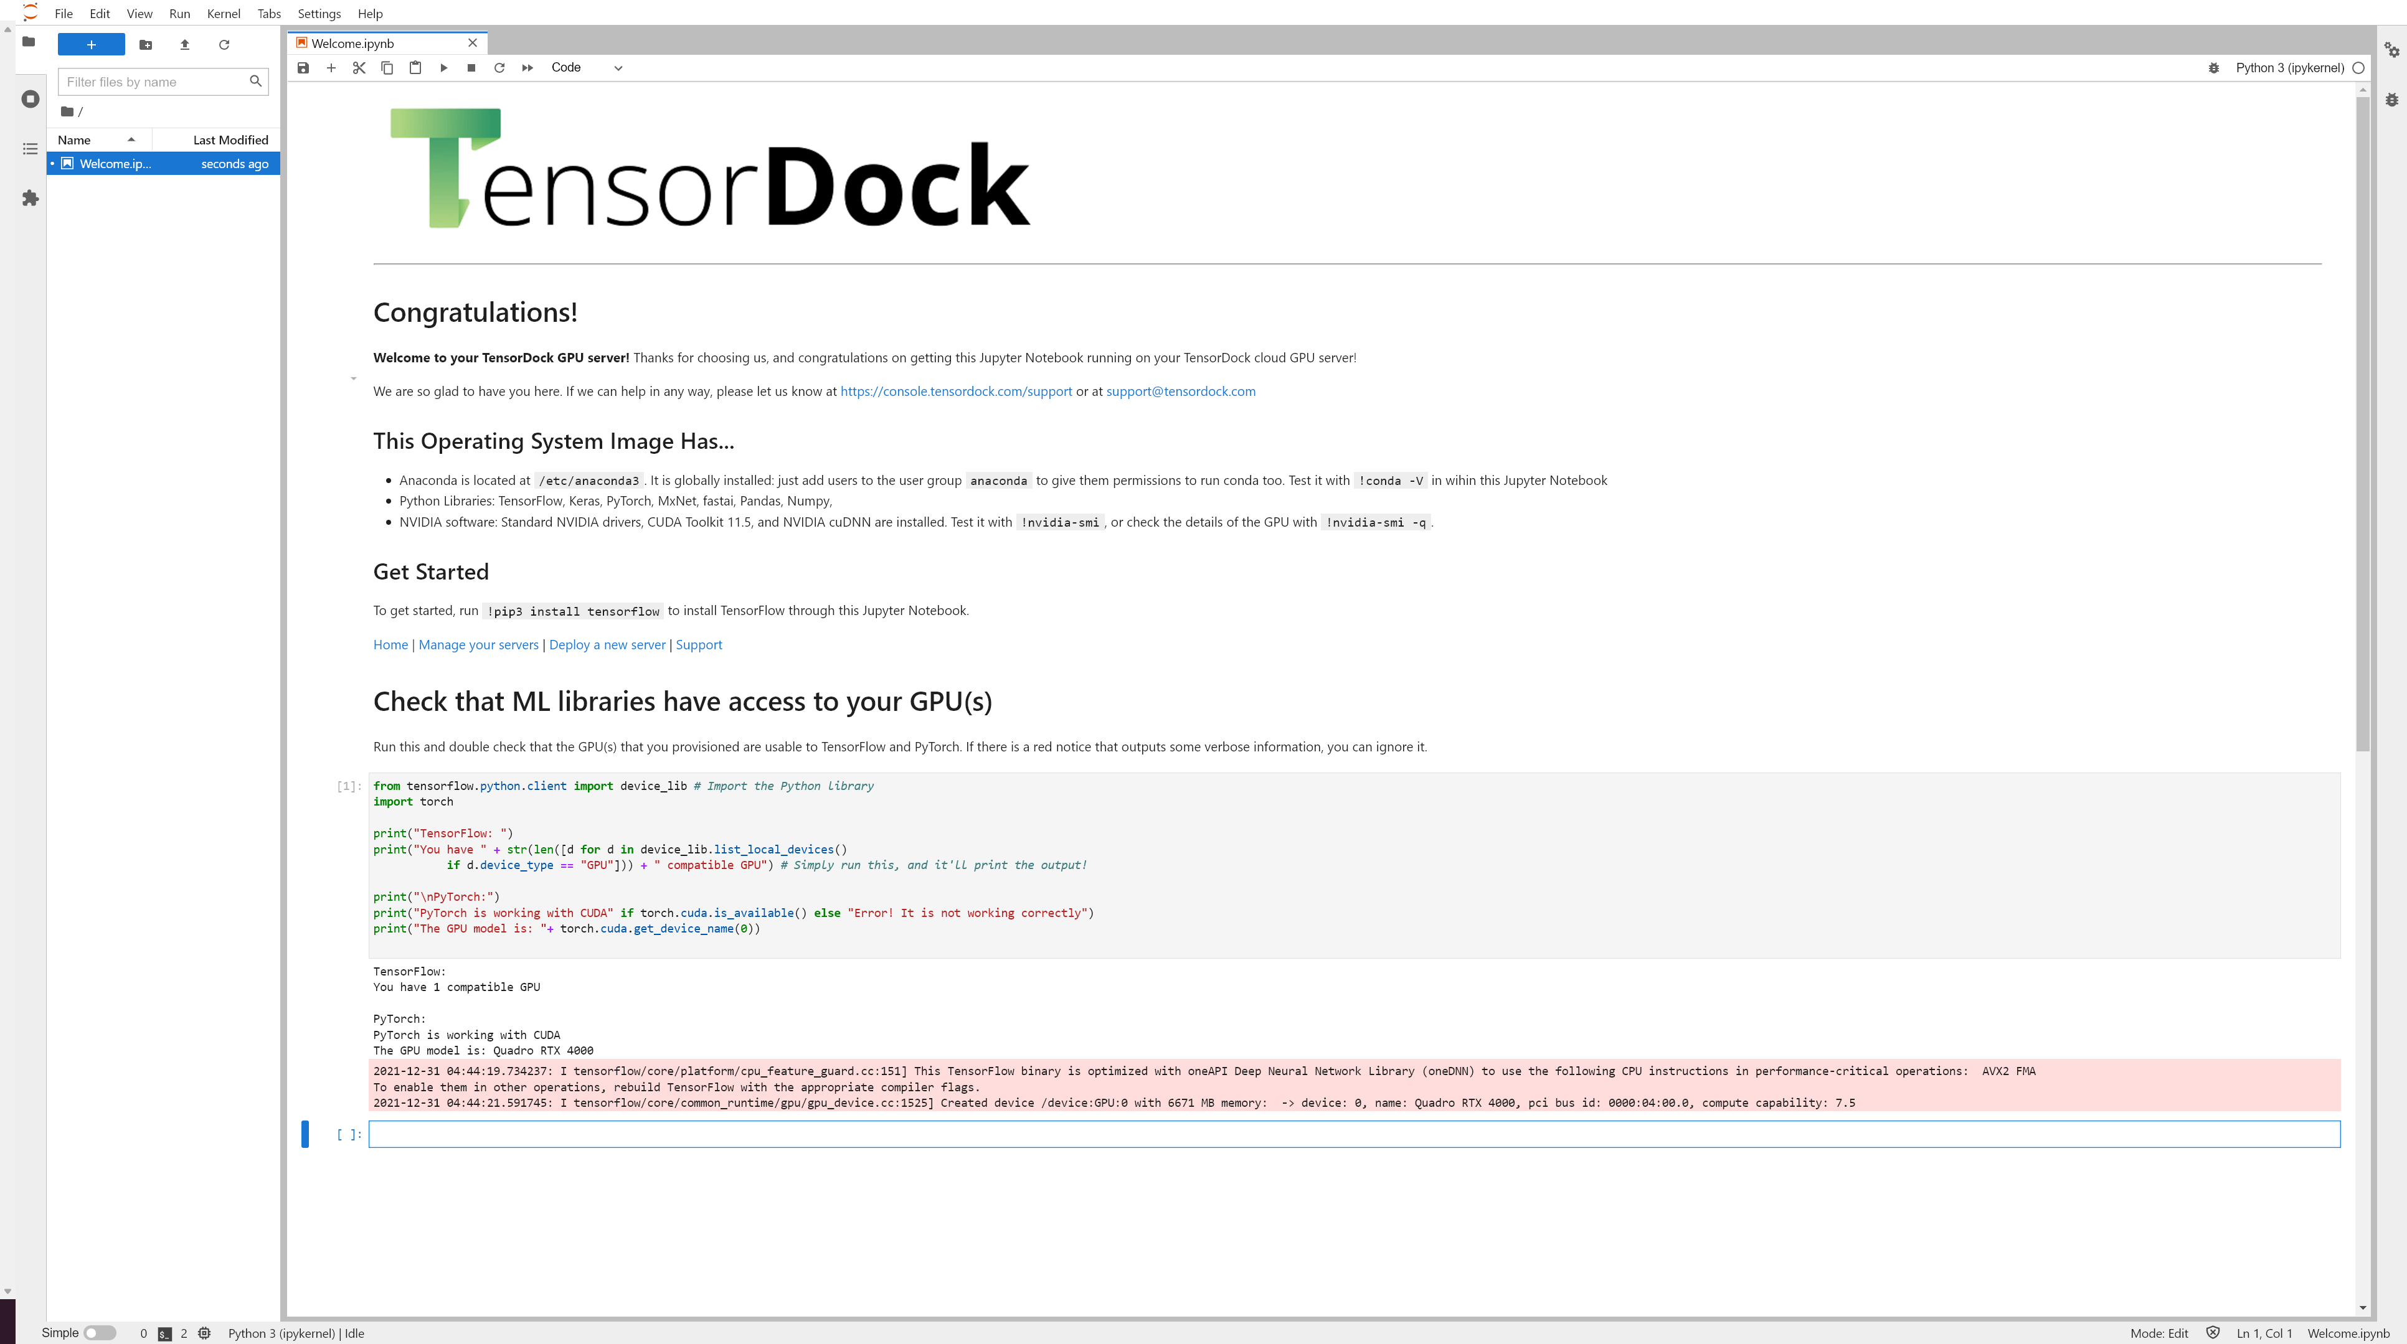Image resolution: width=2407 pixels, height=1344 pixels.
Task: Click the kernel status circle indicator
Action: (x=2358, y=67)
